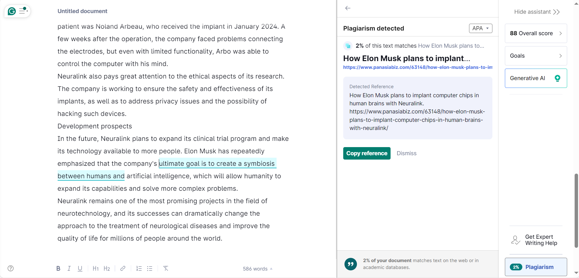This screenshot has width=579, height=278.
Task: Apply italic formatting
Action: point(69,268)
